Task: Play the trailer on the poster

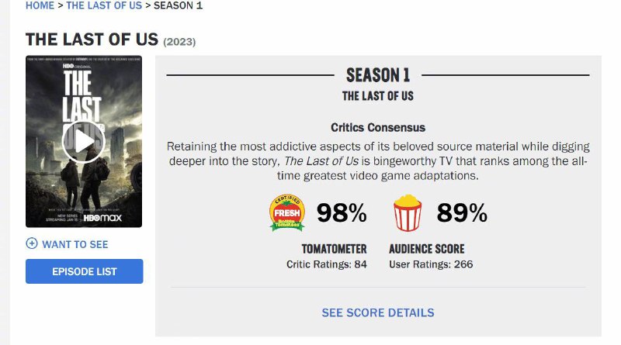Action: click(x=83, y=141)
